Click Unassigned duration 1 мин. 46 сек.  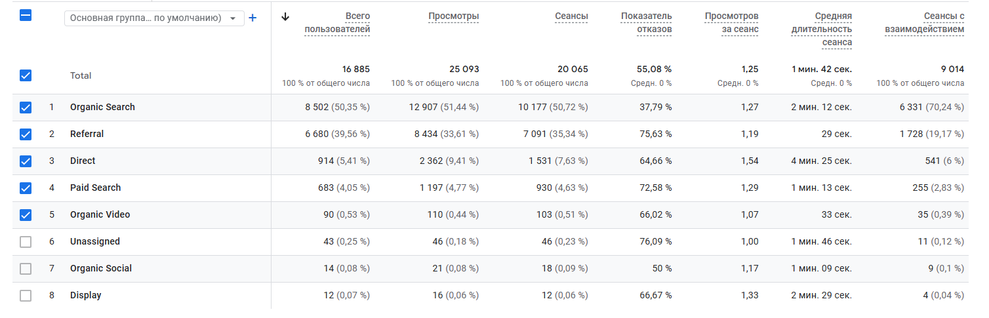click(822, 241)
